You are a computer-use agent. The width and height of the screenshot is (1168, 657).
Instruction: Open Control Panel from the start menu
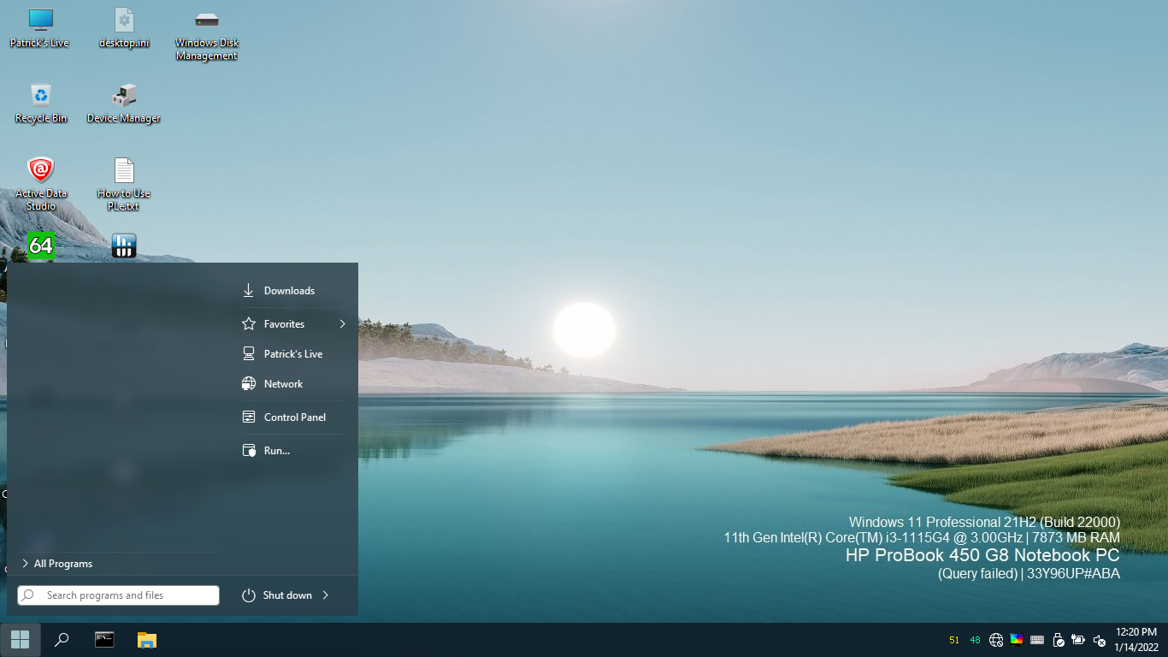(294, 417)
